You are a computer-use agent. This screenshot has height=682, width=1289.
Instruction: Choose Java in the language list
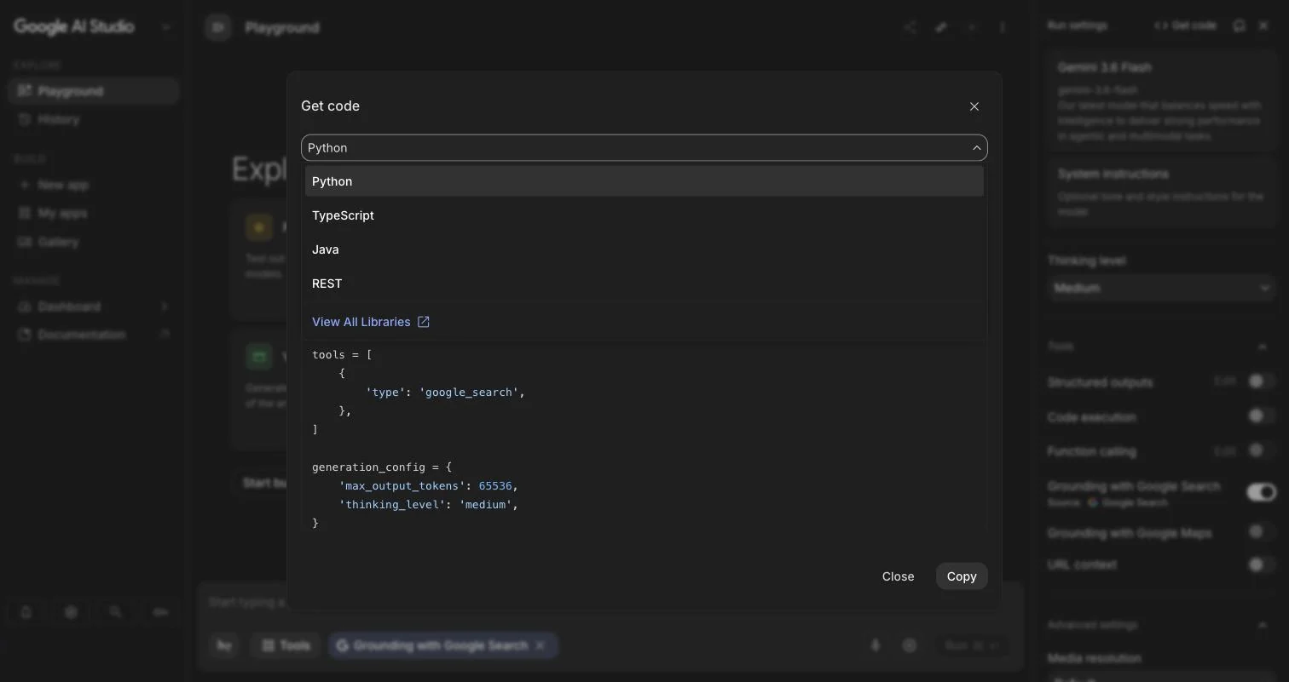tap(644, 249)
